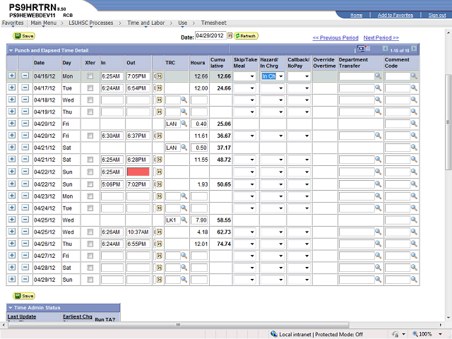452x339 pixels.
Task: Click the vertical scrollbar thumb
Action: tap(448, 122)
